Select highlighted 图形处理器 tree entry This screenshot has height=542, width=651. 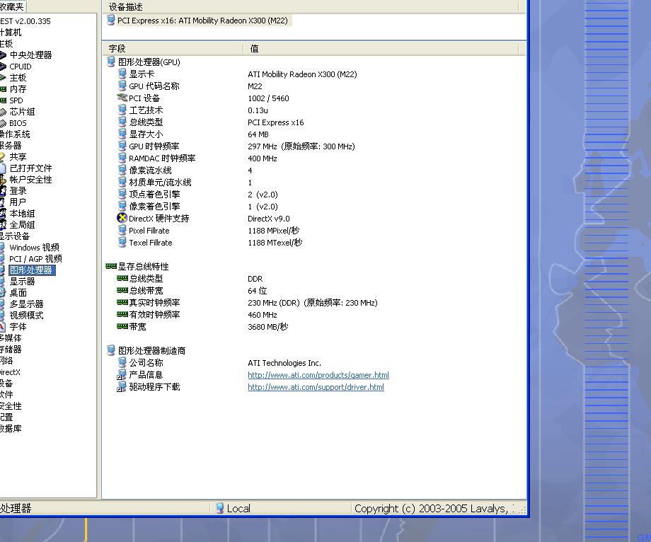(32, 270)
